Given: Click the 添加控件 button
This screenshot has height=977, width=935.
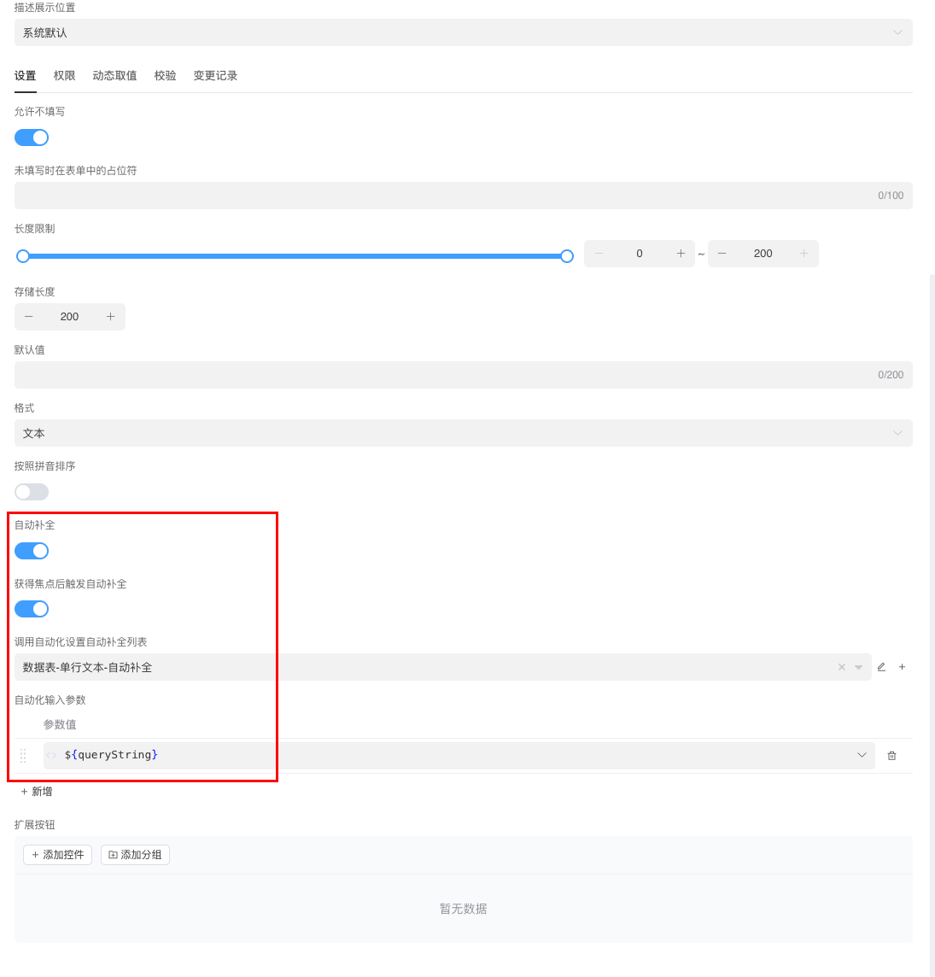Looking at the screenshot, I should point(57,854).
